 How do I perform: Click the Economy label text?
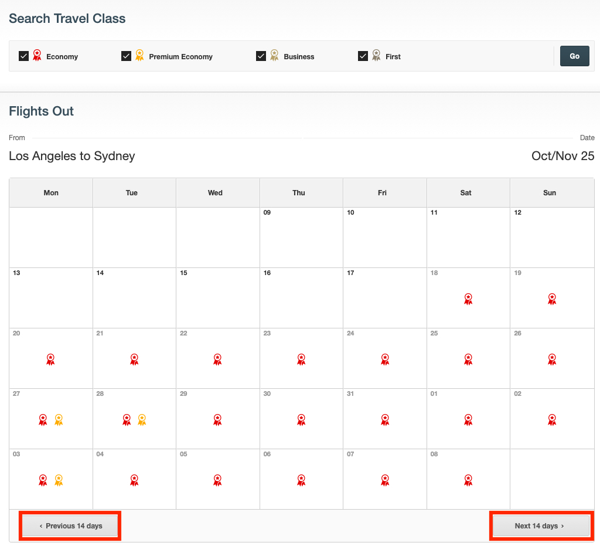62,57
